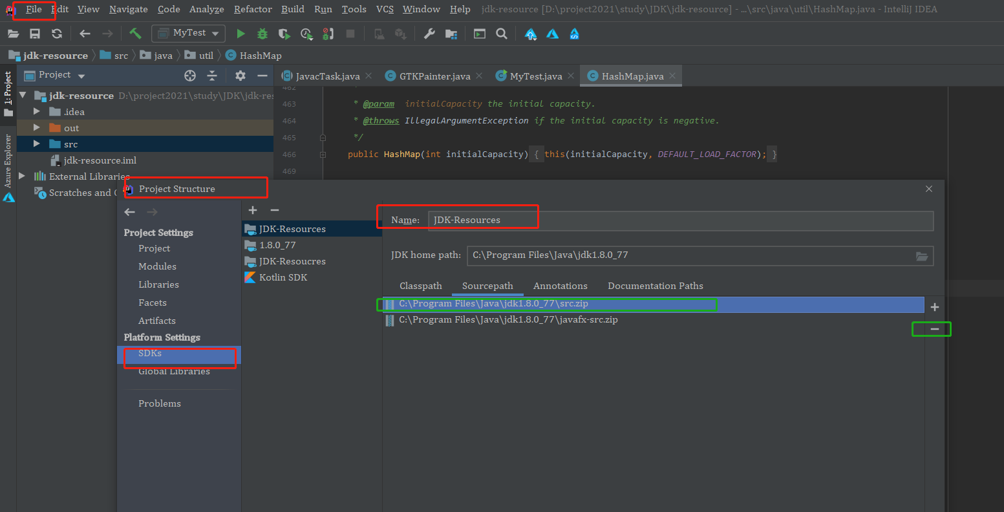Navigate back with main toolbar arrow
This screenshot has width=1004, height=512.
(x=85, y=34)
